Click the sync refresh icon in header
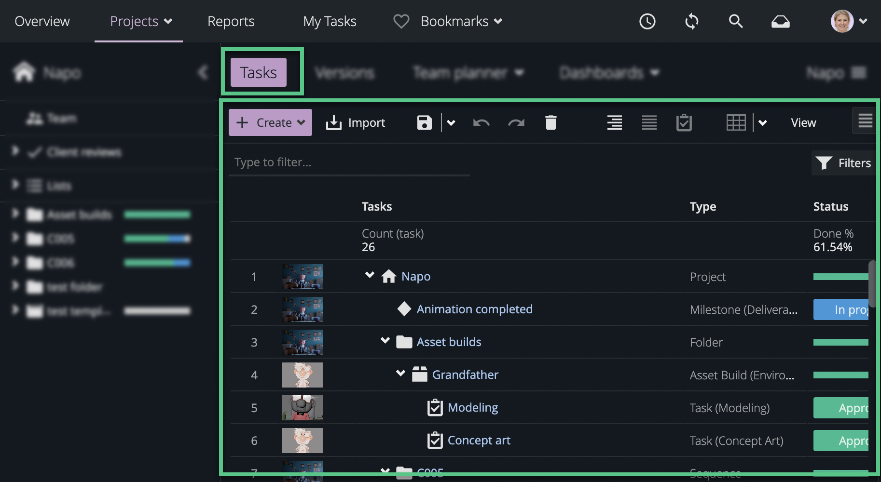The width and height of the screenshot is (881, 482). [x=691, y=21]
